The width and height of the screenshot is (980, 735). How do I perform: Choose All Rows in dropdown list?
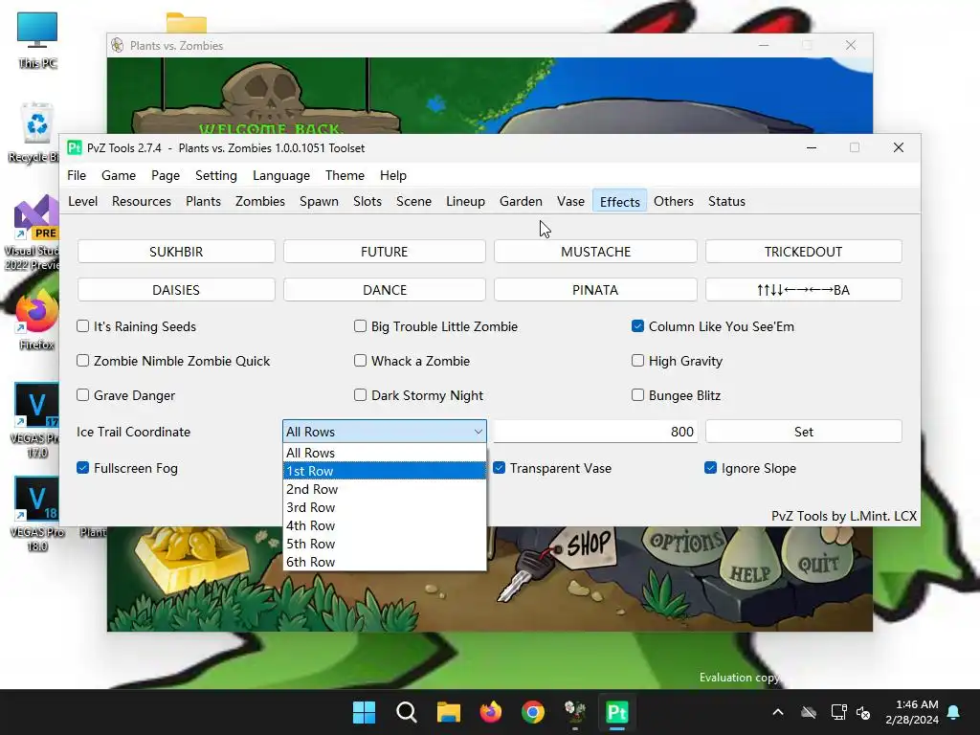(385, 453)
